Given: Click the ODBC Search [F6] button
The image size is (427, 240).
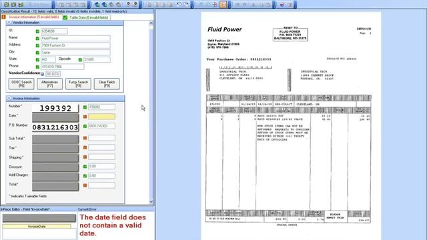Looking at the screenshot, I should click(21, 84).
